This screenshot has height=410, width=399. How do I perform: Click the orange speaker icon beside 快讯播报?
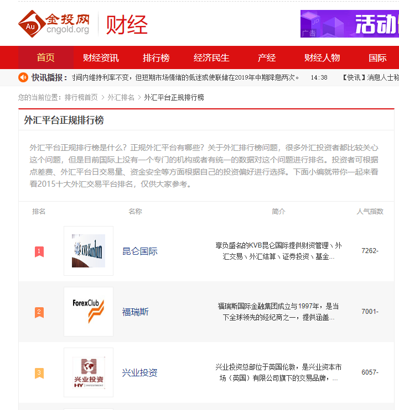(x=23, y=77)
